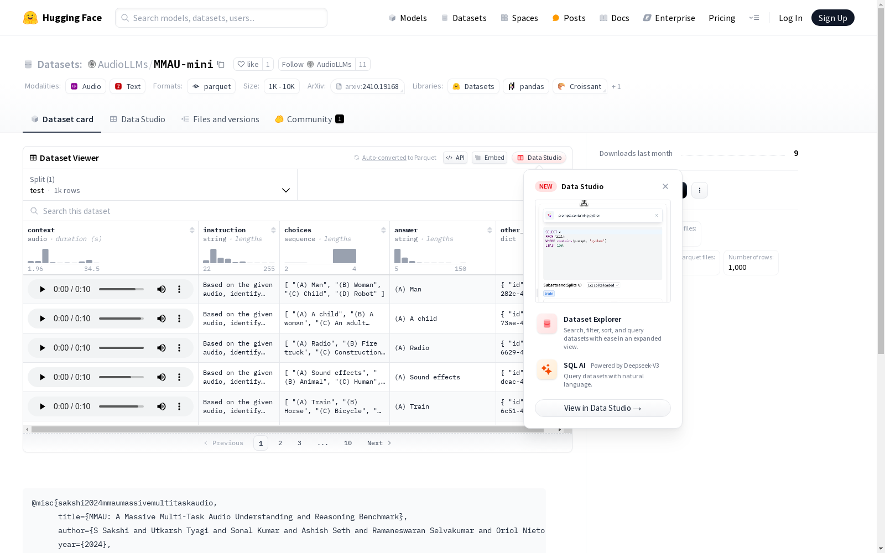Focus the Search models, datasets, users field
This screenshot has height=553, width=885.
tap(221, 18)
